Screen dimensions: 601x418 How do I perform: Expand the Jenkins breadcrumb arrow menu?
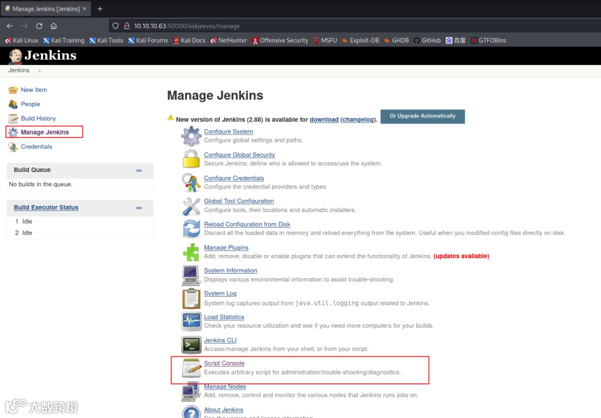40,71
